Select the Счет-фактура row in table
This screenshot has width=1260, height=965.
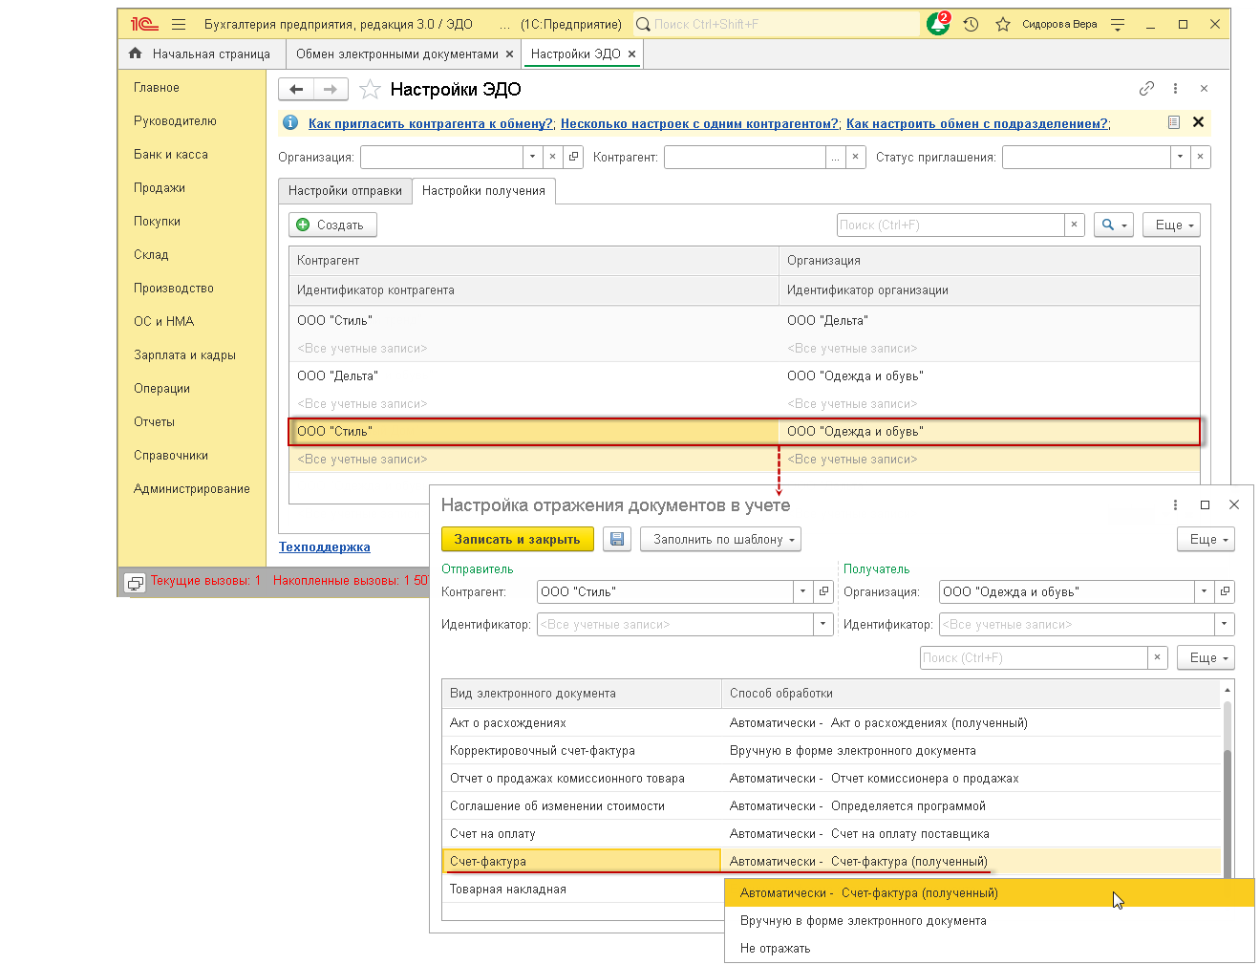(x=831, y=861)
